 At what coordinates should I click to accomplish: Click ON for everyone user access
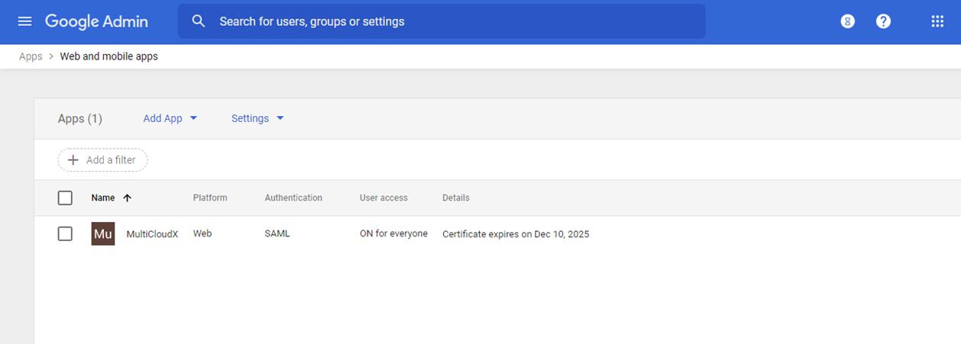pyautogui.click(x=393, y=234)
